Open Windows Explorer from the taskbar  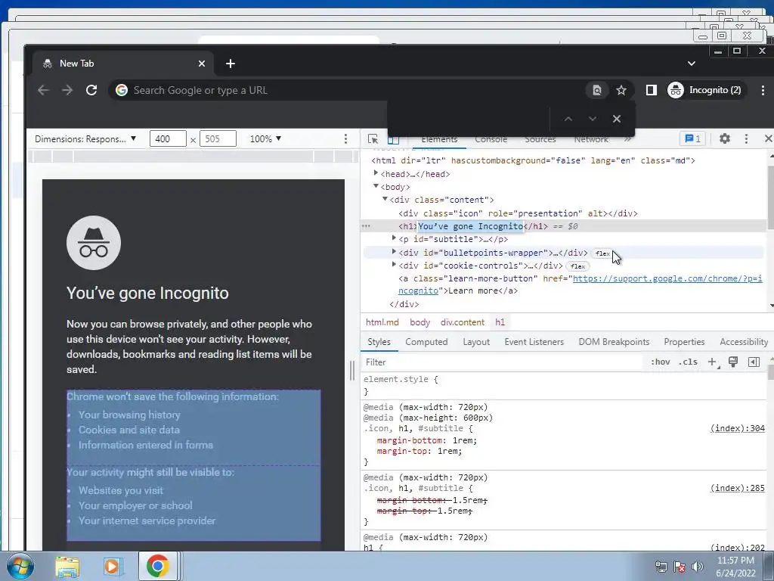pos(67,566)
